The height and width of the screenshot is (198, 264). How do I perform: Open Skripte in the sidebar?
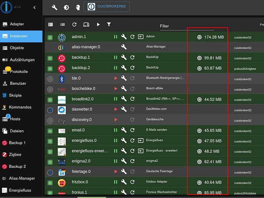tap(21, 95)
